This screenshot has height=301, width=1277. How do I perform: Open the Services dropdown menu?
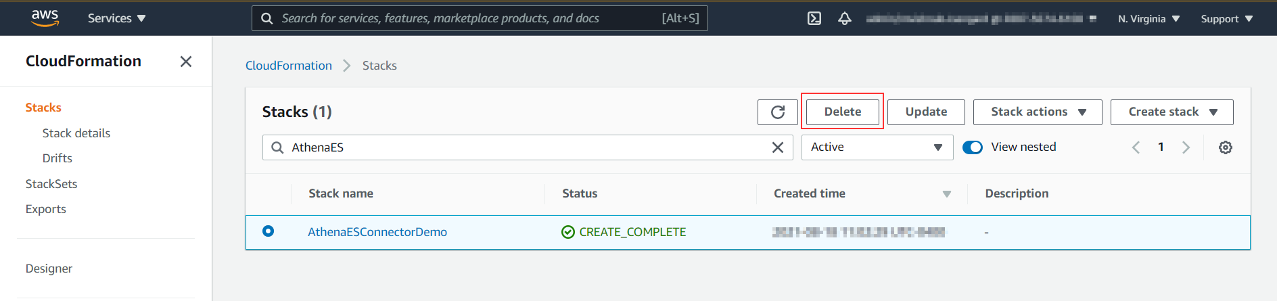click(x=116, y=18)
